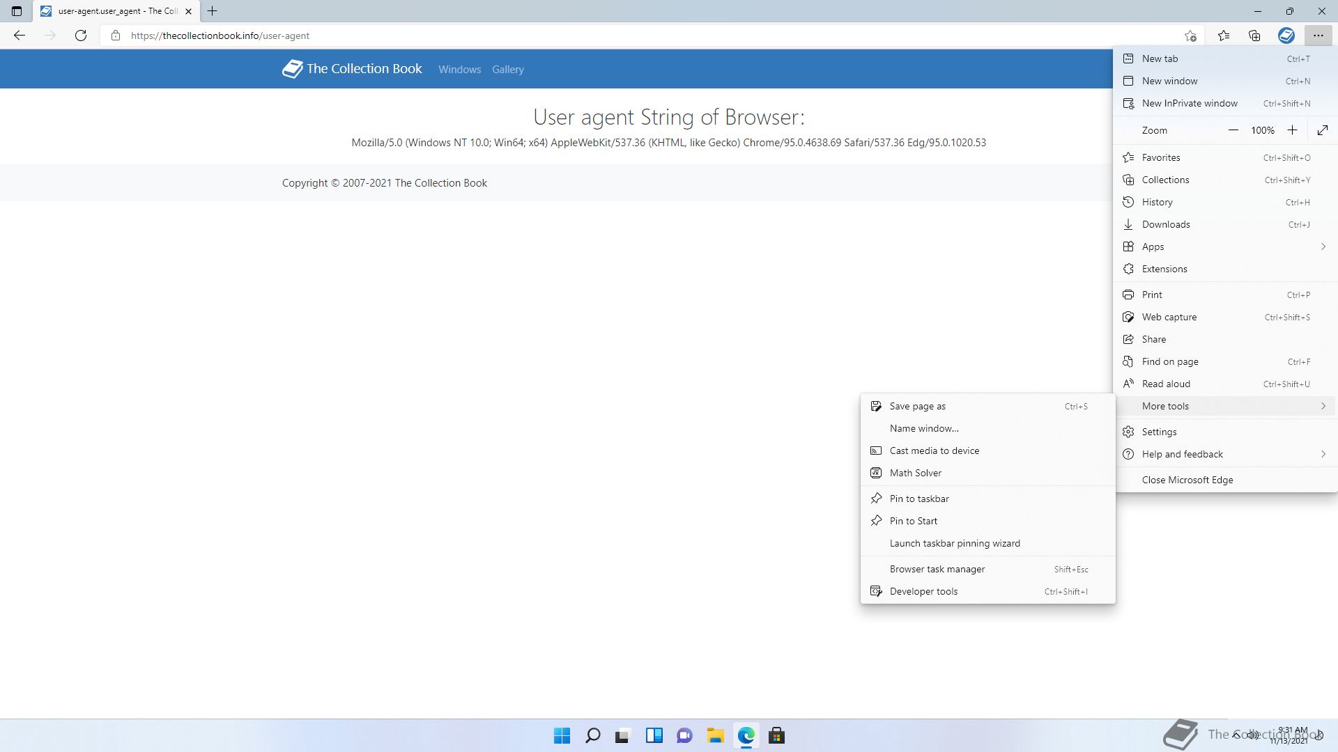Viewport: 1338px width, 752px height.
Task: Open Settings from the Edge menu
Action: pyautogui.click(x=1159, y=432)
